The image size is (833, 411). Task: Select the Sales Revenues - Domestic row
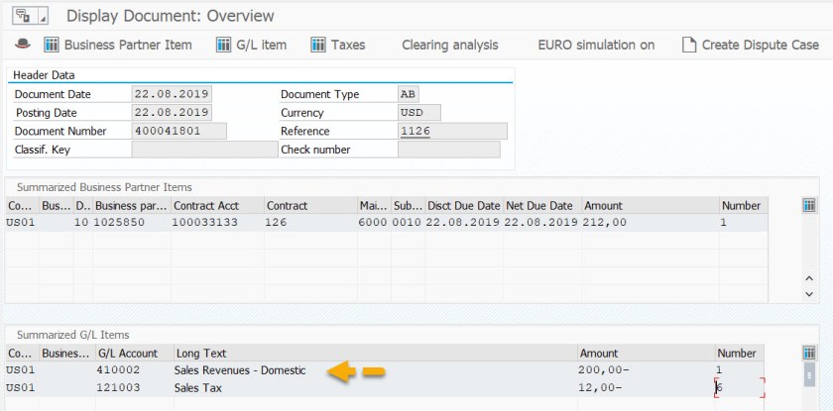tap(240, 370)
